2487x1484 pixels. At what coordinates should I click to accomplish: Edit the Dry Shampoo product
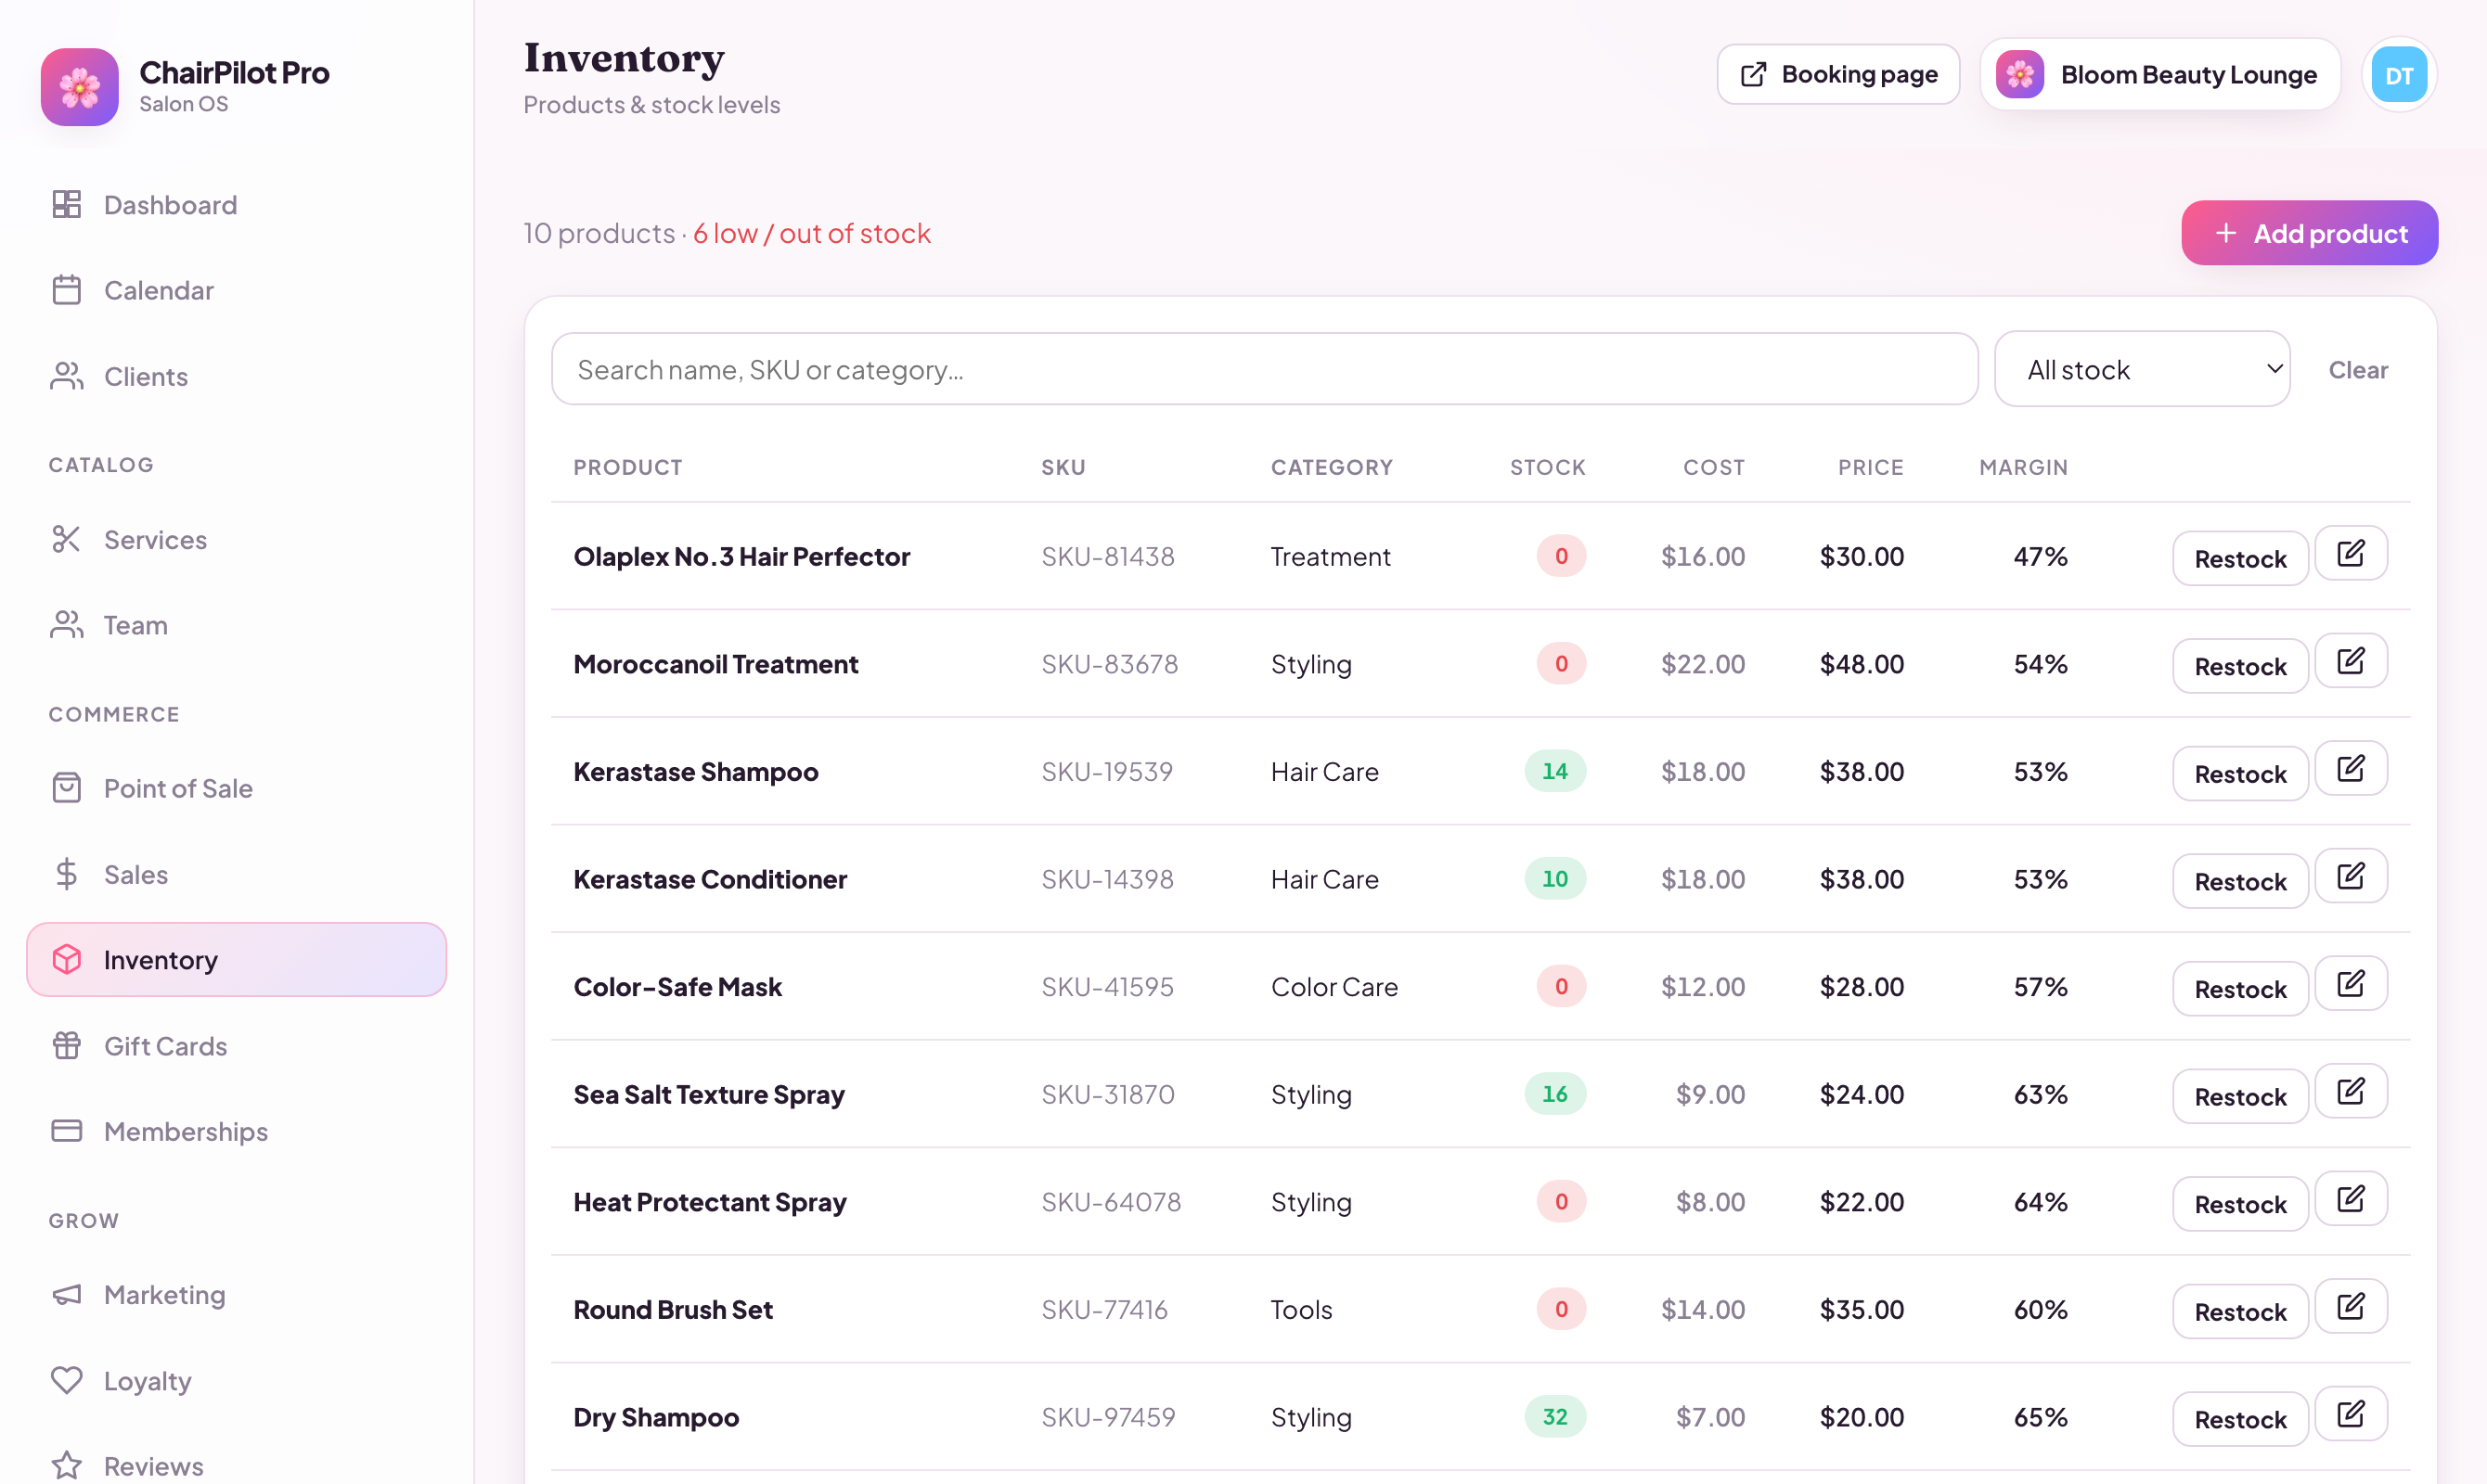pos(2351,1414)
